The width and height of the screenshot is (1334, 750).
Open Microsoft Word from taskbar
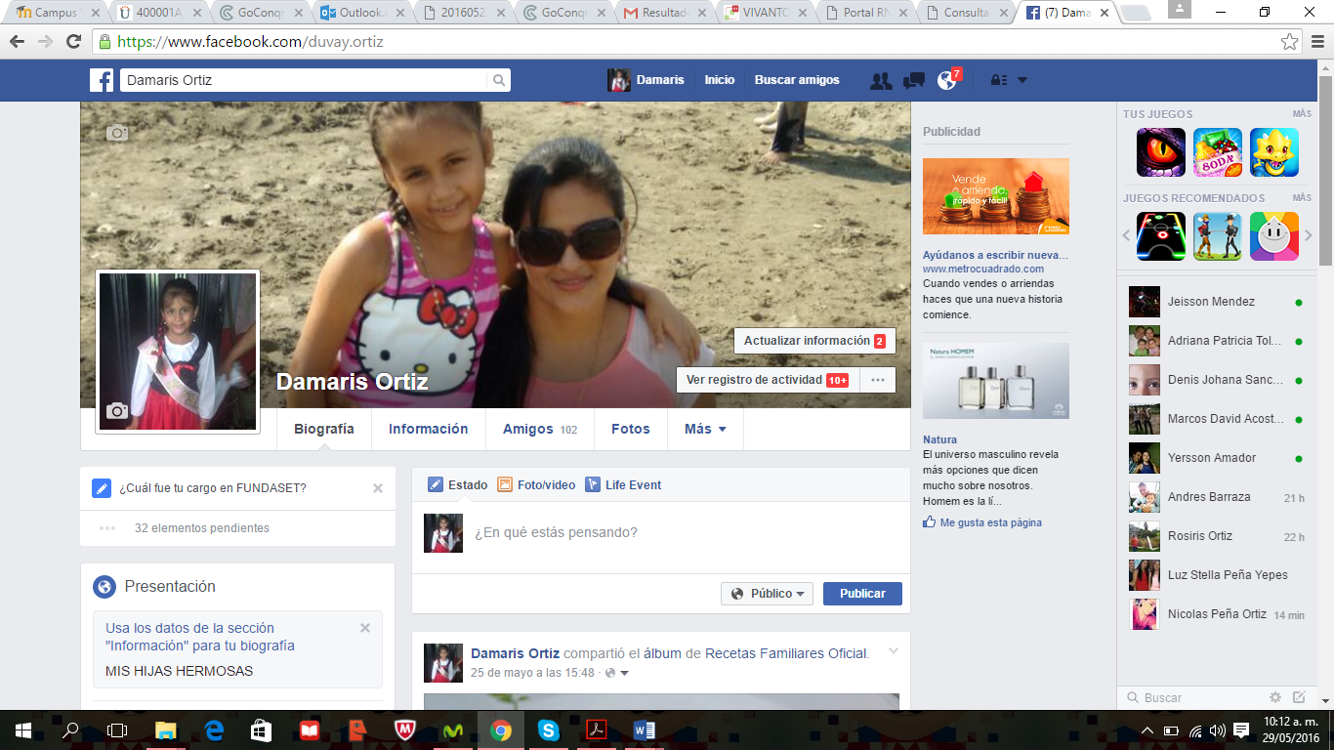pos(645,729)
